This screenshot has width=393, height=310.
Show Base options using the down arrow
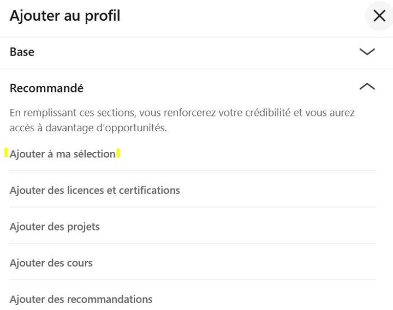367,52
